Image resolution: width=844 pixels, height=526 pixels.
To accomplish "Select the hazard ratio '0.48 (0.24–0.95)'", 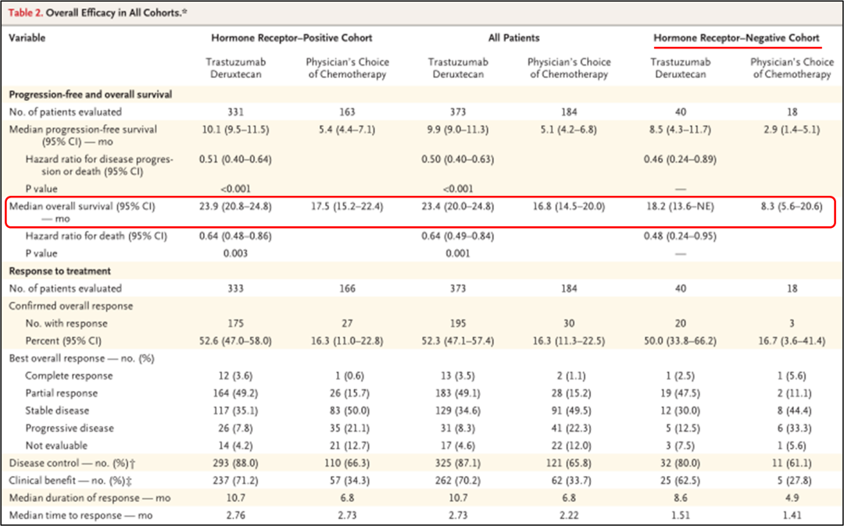I will click(x=681, y=236).
